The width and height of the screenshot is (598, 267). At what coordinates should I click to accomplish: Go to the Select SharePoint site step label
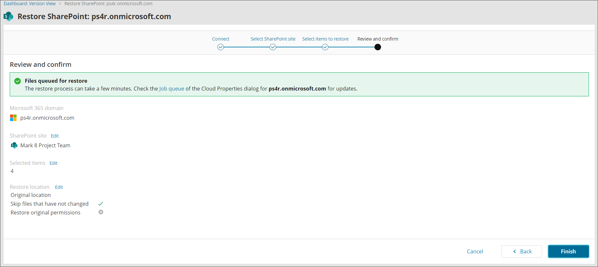point(273,39)
